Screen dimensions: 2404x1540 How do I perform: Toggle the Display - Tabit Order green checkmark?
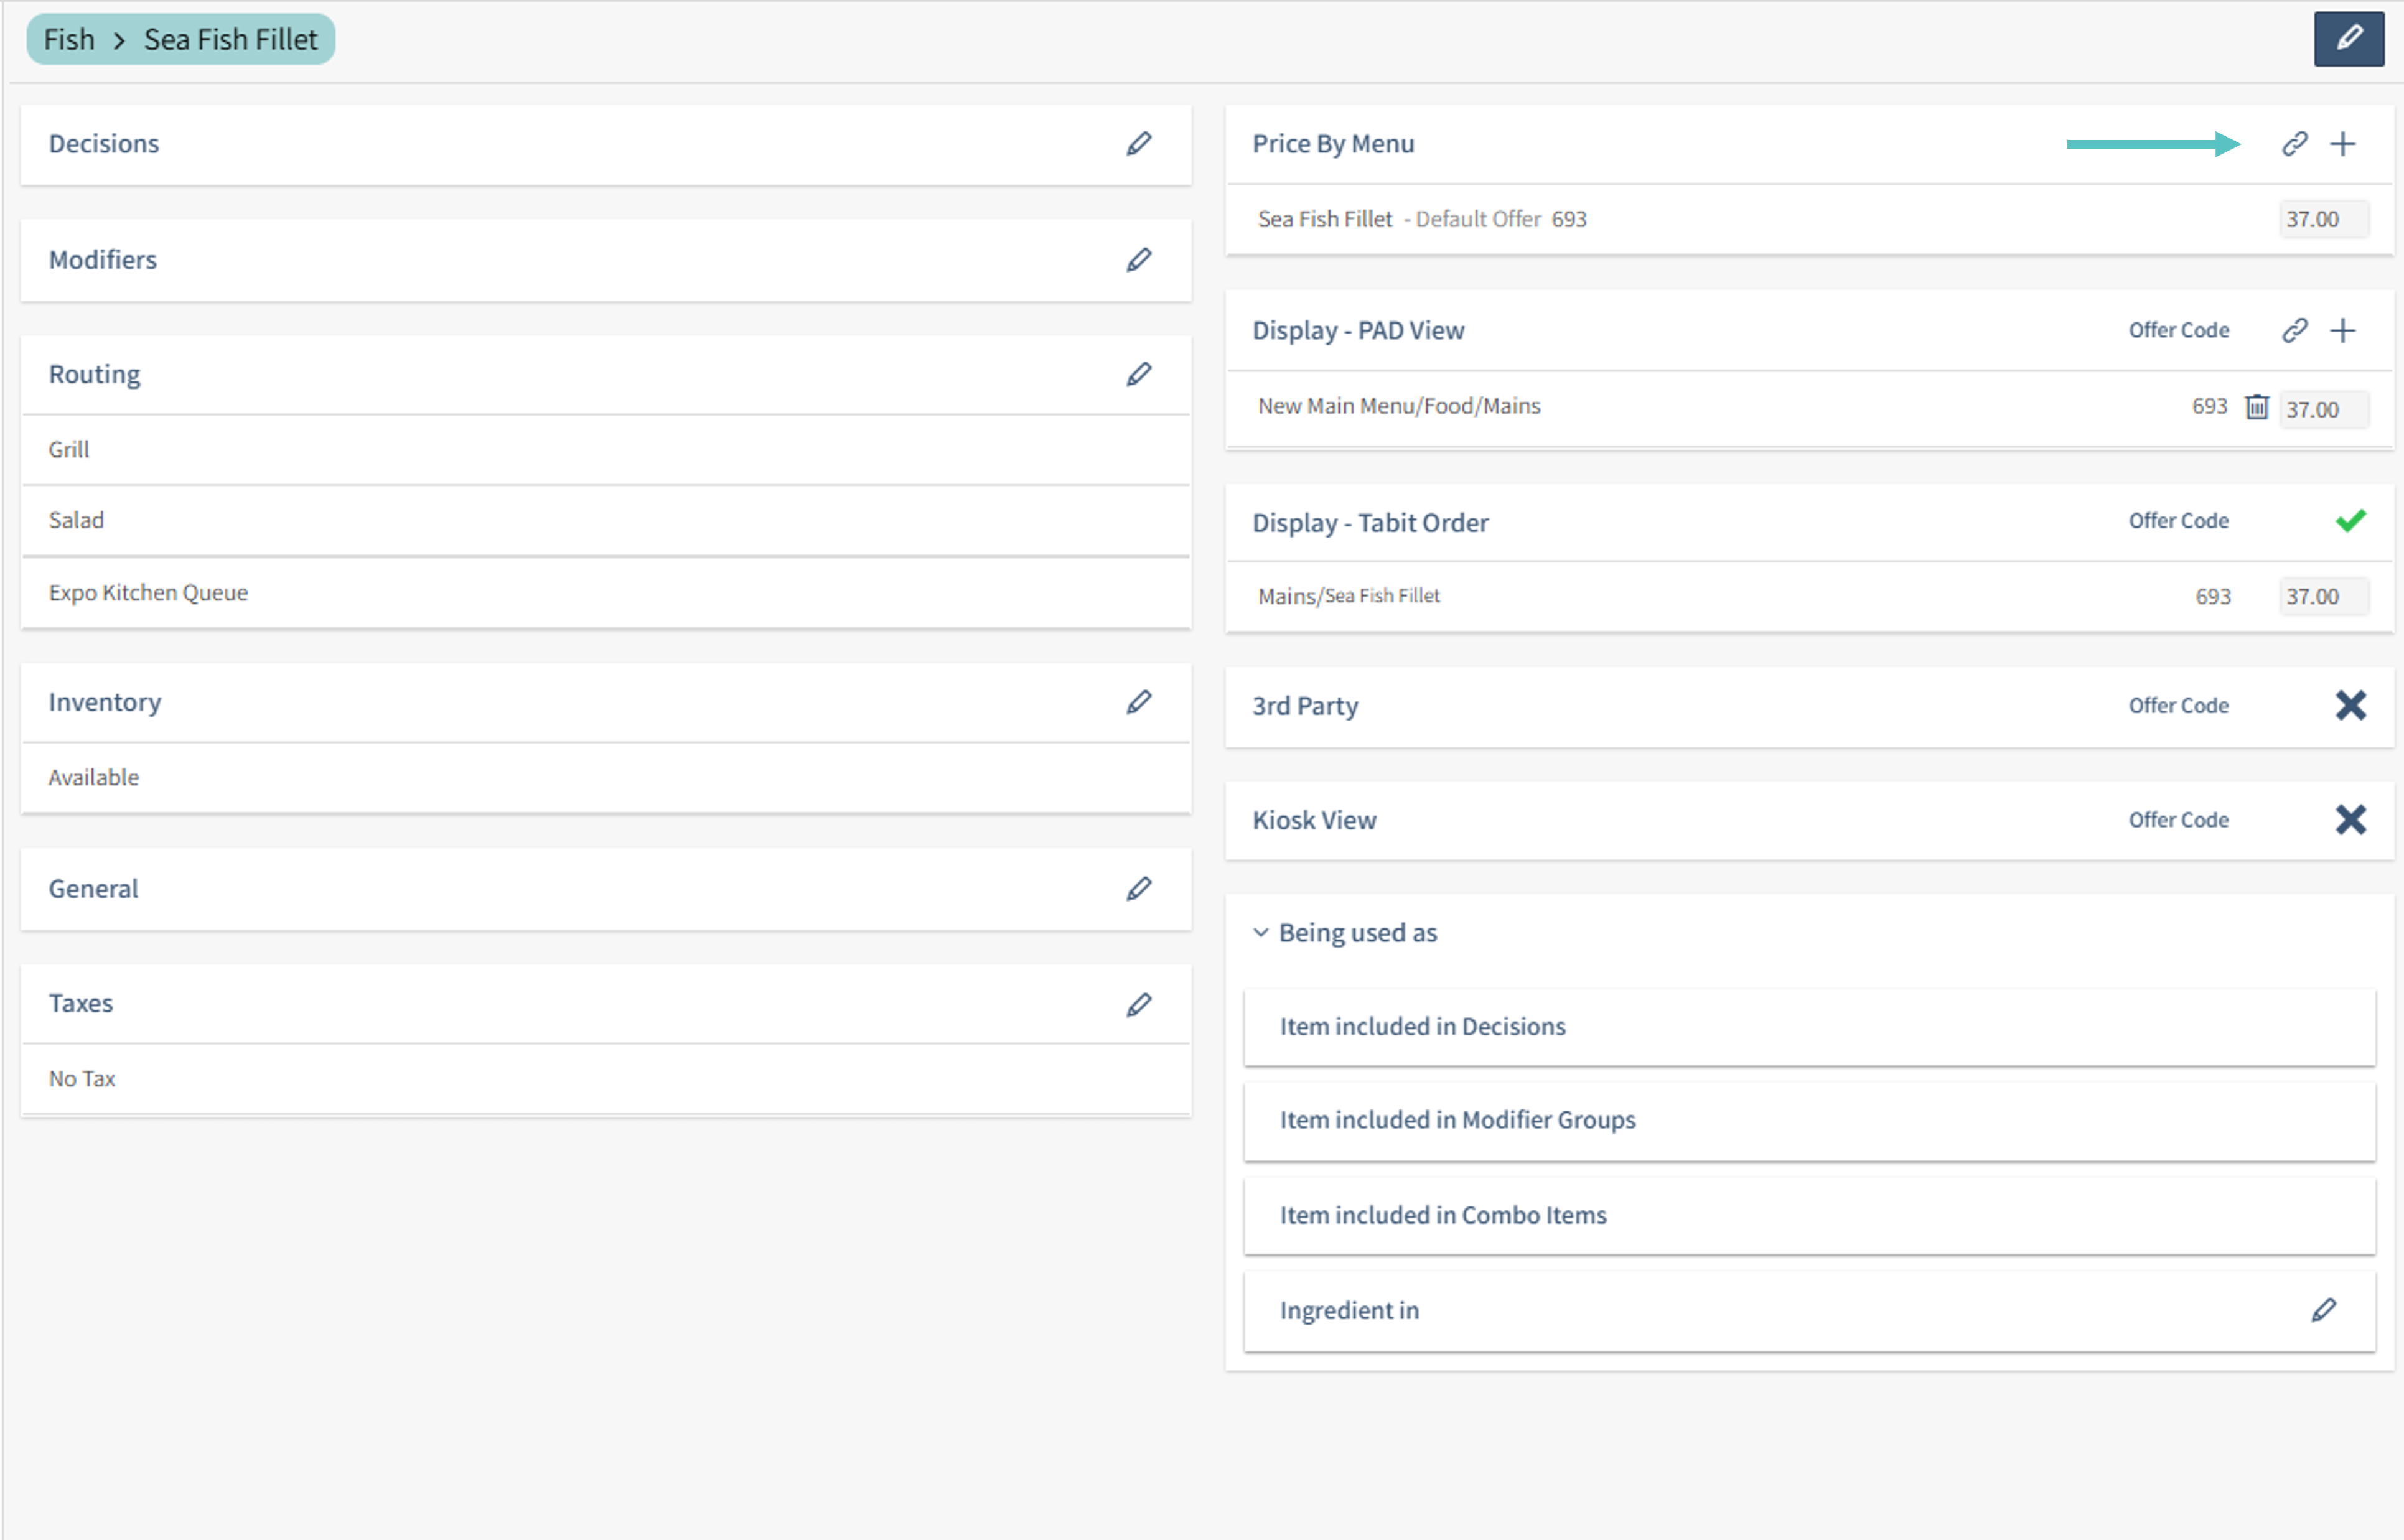click(2350, 521)
